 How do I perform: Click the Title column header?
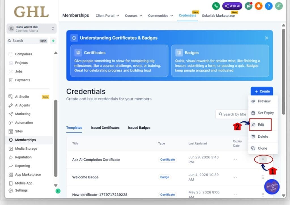75,144
